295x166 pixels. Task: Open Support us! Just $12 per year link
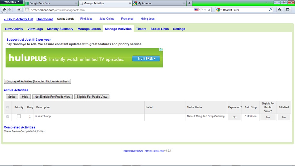coord(29,39)
